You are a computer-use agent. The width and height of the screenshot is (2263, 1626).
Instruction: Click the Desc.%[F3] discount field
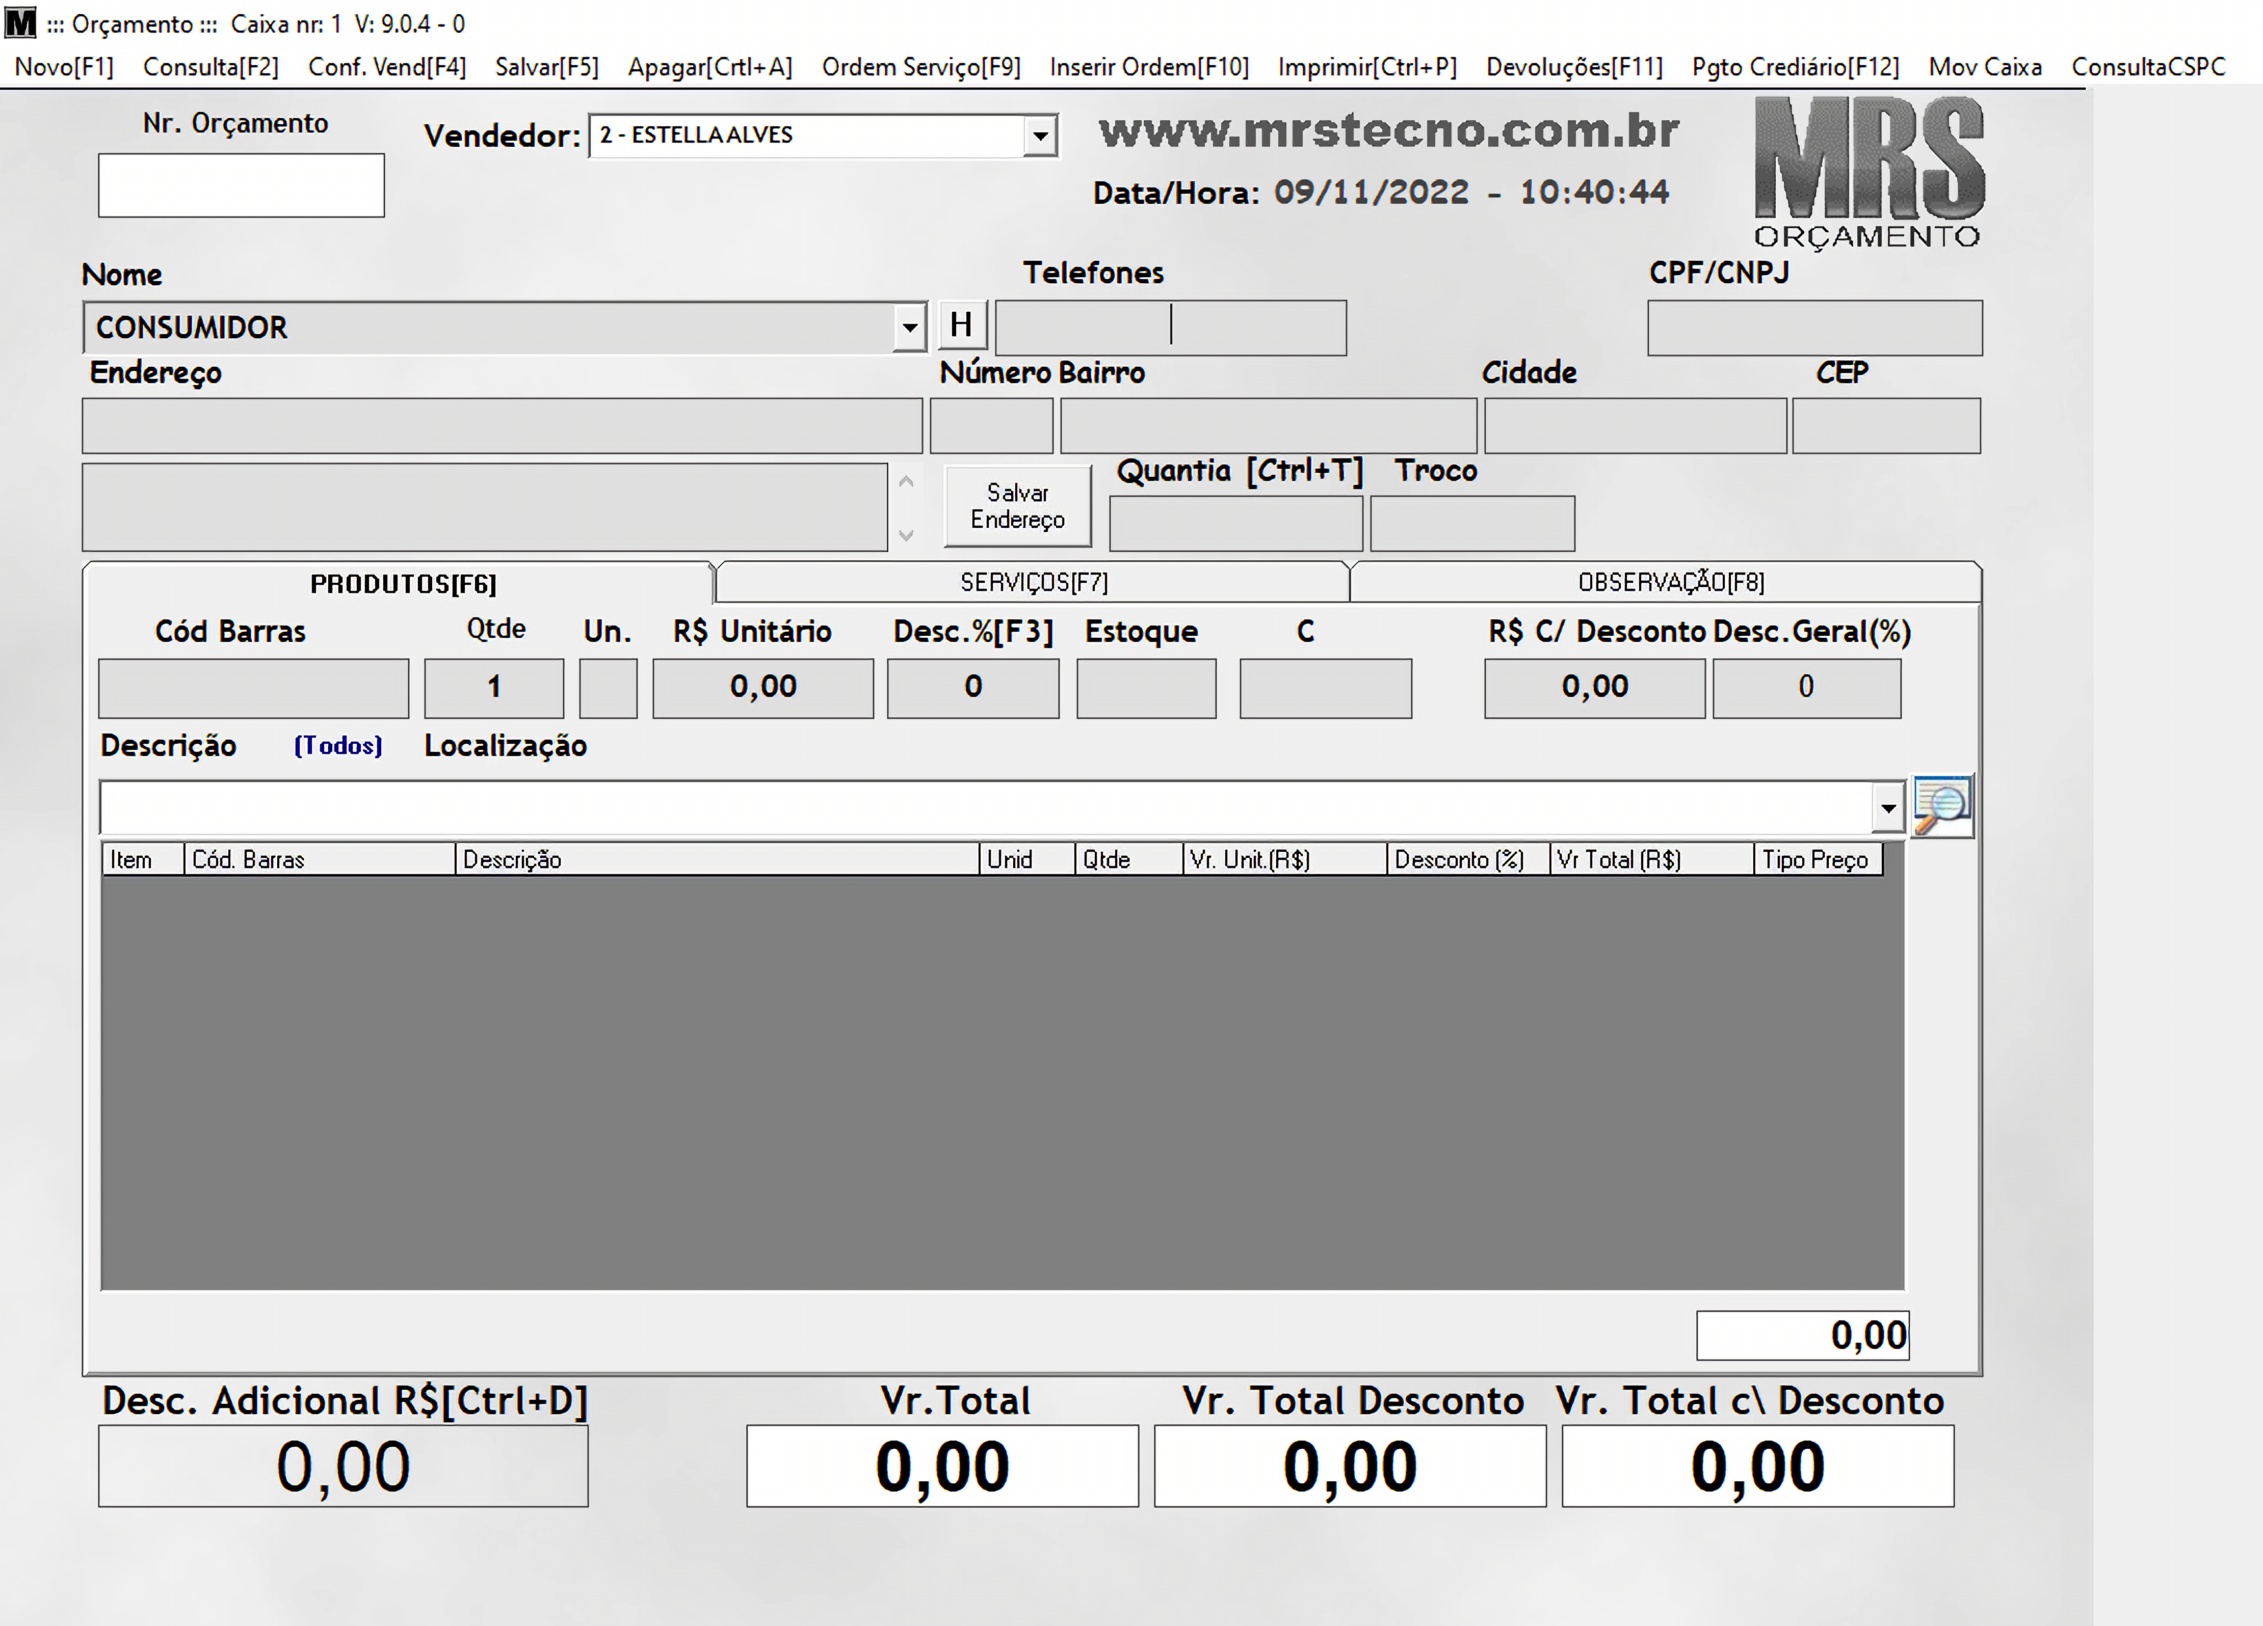pos(973,688)
